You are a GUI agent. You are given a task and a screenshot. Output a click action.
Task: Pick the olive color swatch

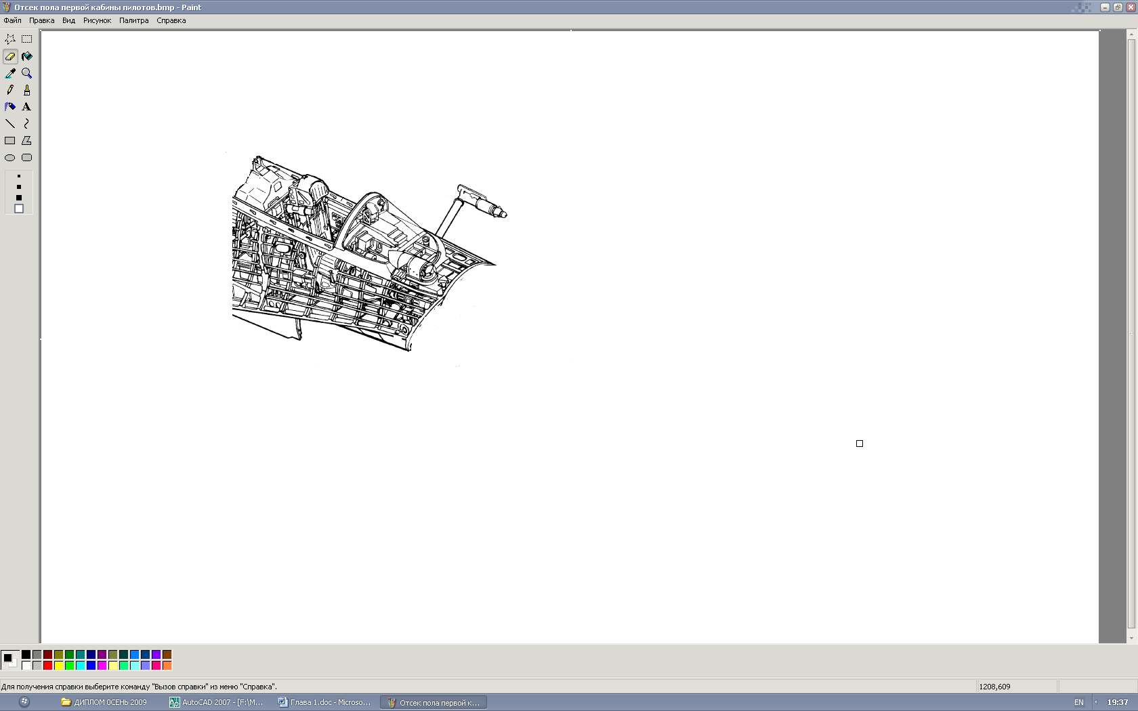[59, 655]
